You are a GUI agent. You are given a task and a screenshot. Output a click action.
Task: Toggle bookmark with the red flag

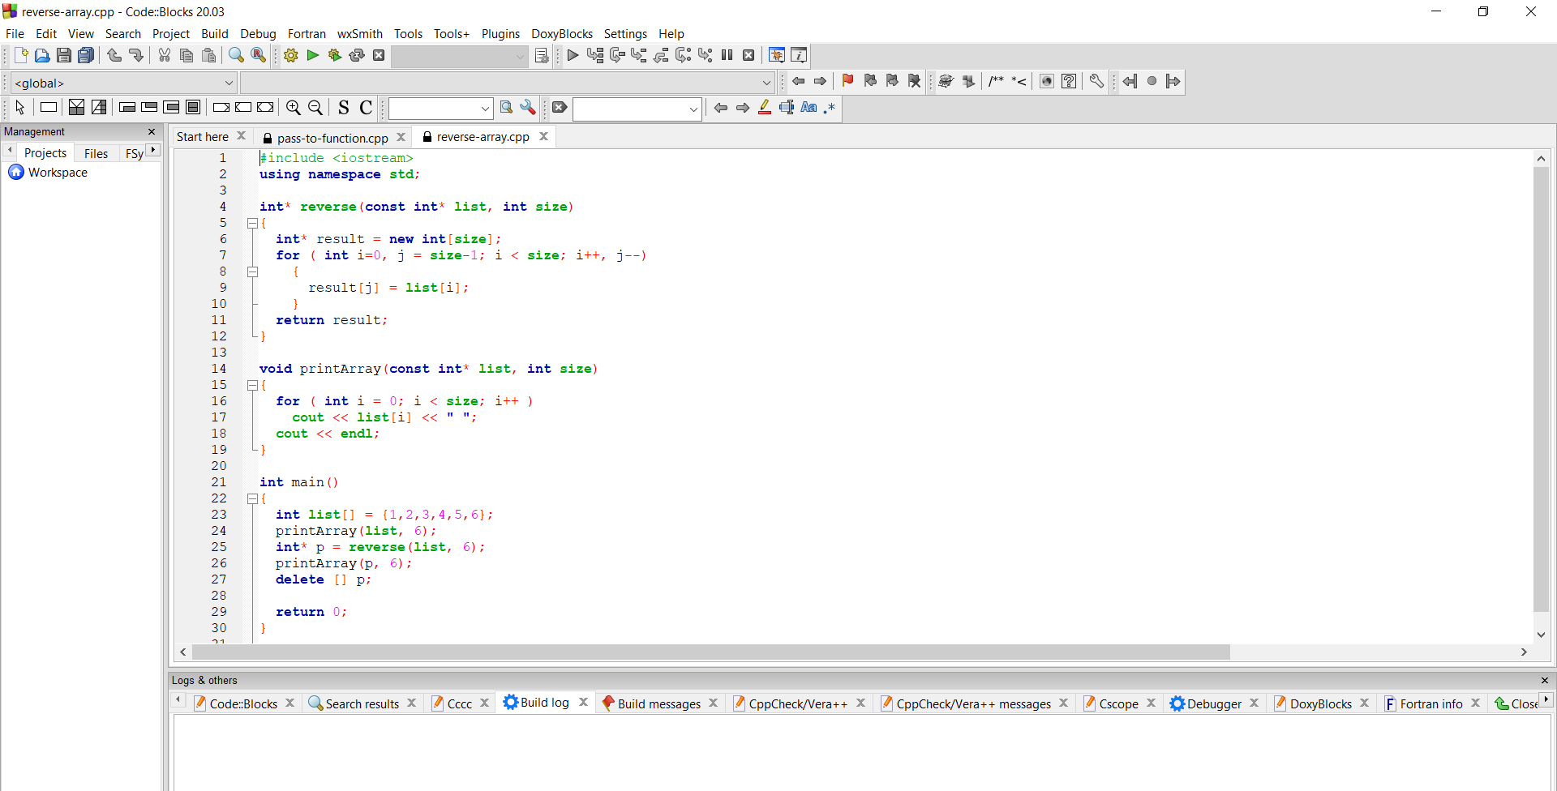[848, 81]
